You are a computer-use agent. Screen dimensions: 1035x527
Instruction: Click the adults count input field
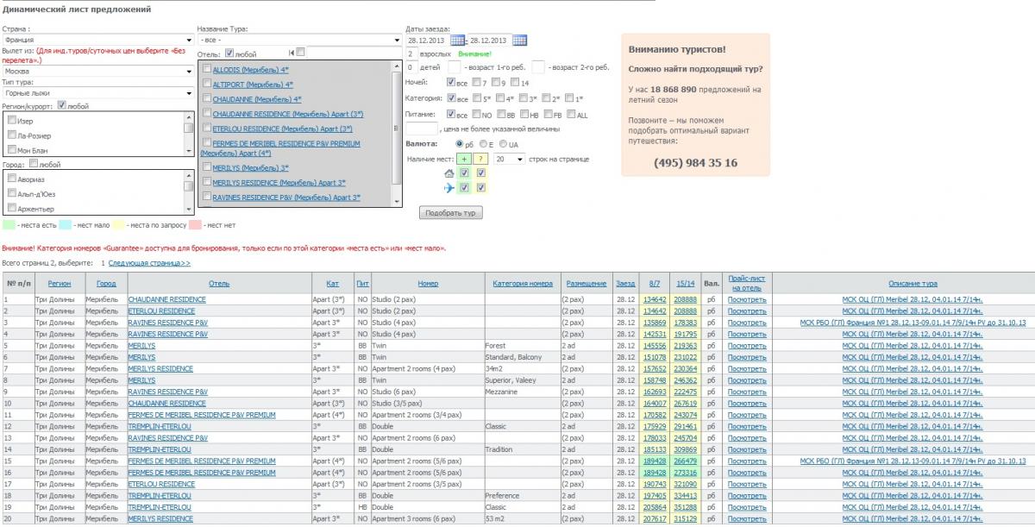(411, 53)
